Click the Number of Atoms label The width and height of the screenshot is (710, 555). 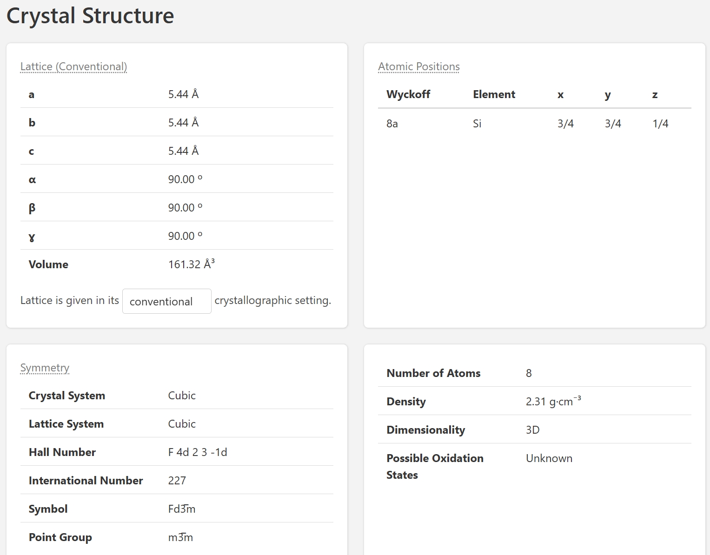(433, 373)
